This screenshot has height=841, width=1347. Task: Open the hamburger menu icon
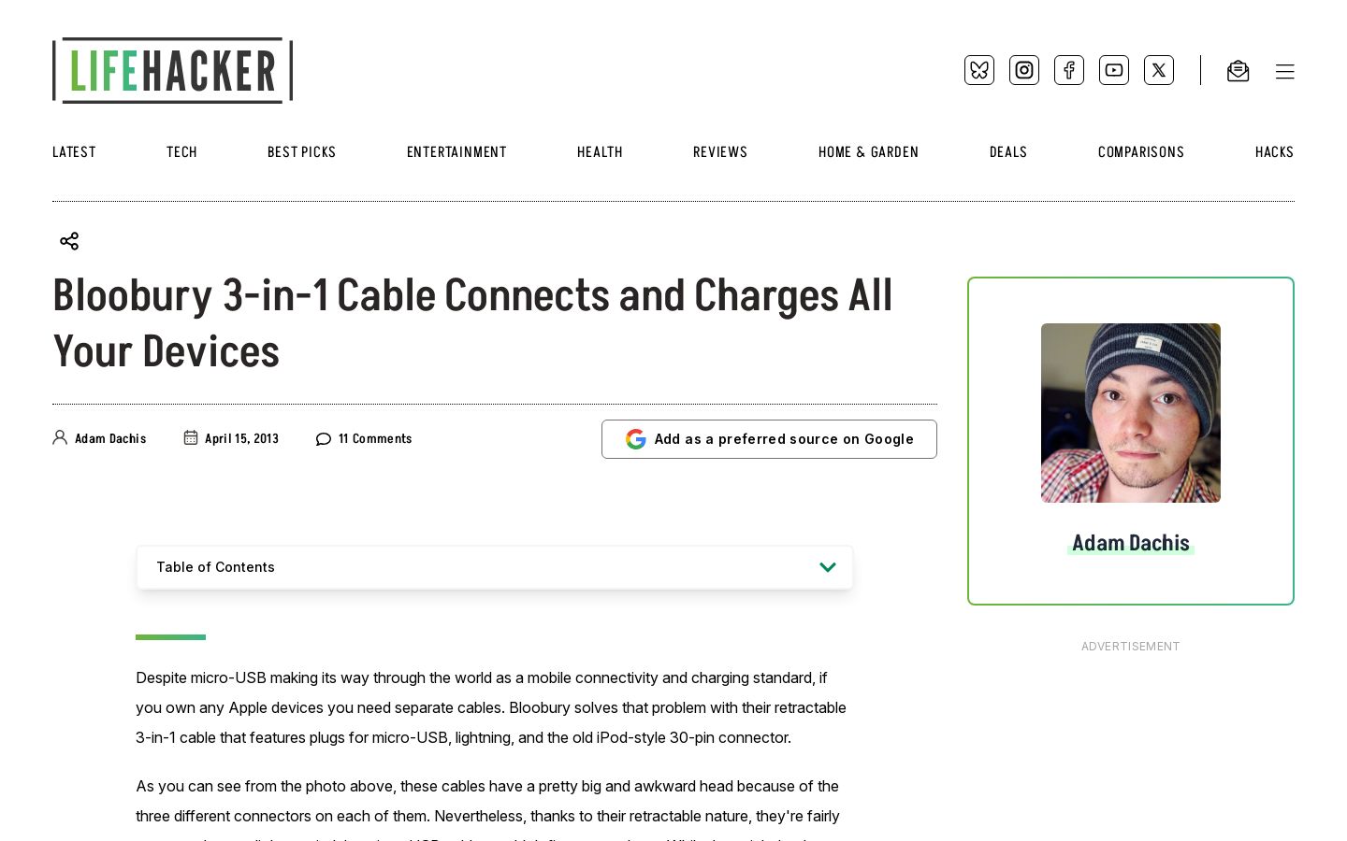[x=1284, y=72]
